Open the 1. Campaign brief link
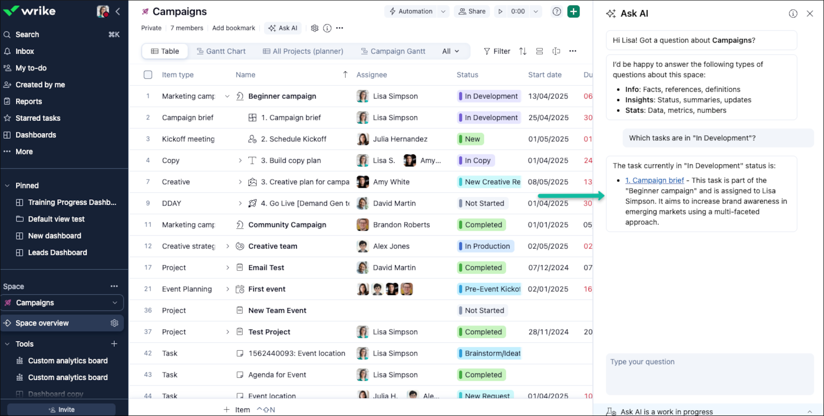The height and width of the screenshot is (416, 824). [x=654, y=180]
